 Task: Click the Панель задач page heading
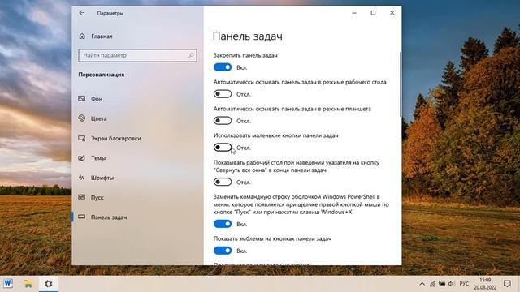tap(247, 36)
